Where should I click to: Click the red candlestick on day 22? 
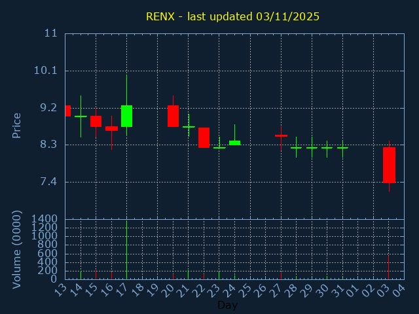[x=204, y=137]
